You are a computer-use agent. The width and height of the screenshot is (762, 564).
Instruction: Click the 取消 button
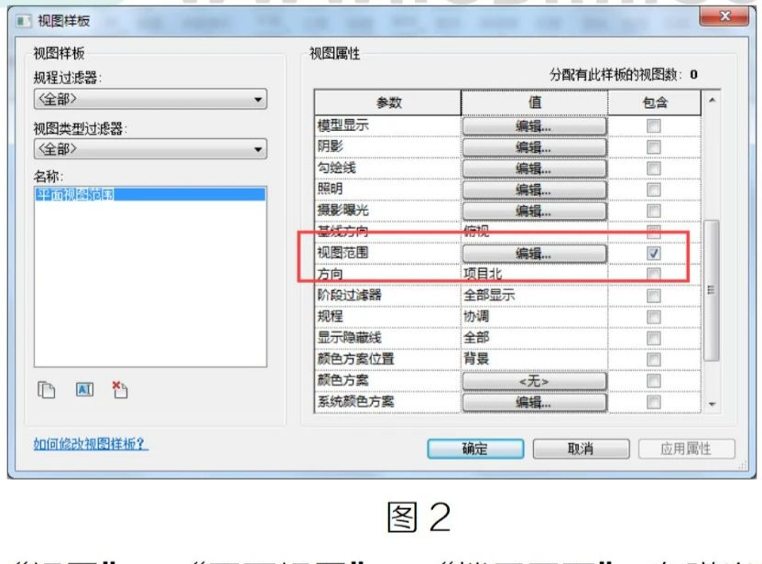click(581, 449)
